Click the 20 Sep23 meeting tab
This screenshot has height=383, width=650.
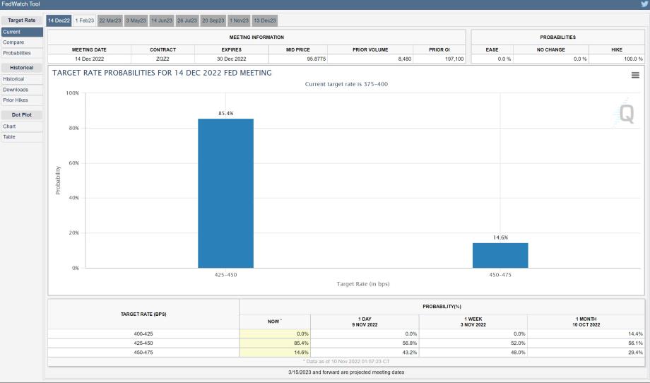(x=213, y=20)
